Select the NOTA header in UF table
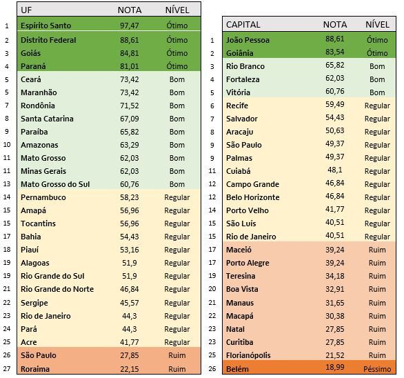 tap(130, 10)
